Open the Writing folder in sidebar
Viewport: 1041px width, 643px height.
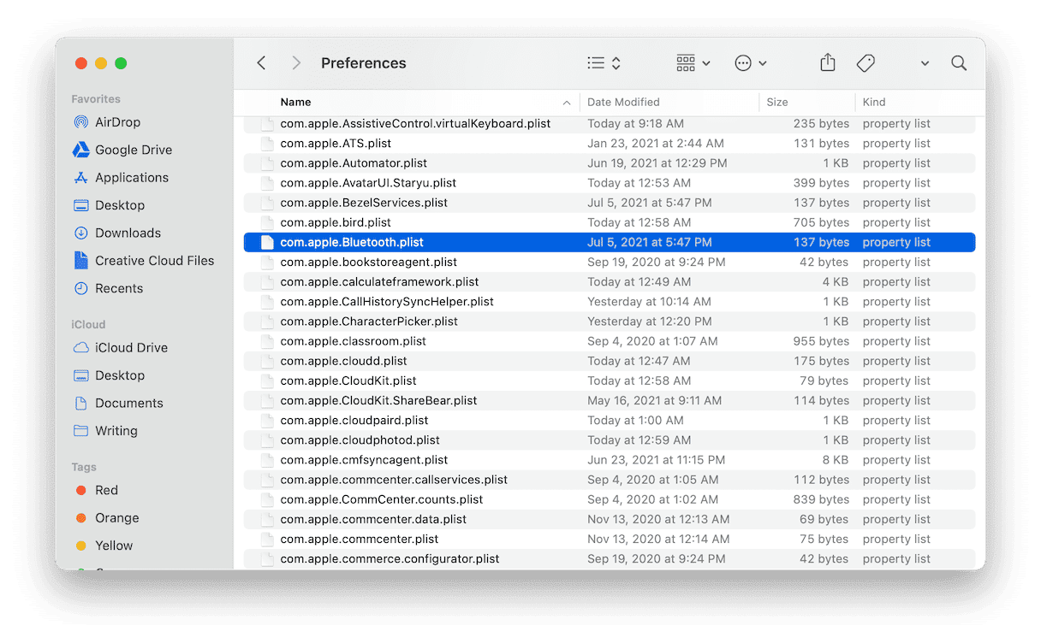pos(116,431)
